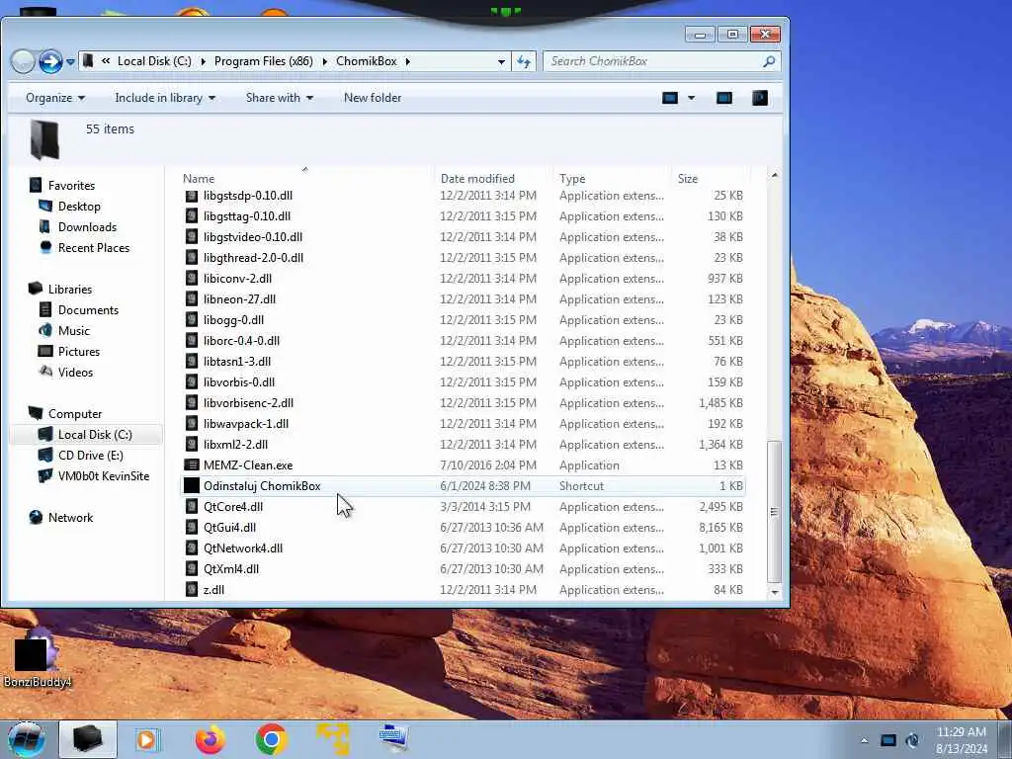Image resolution: width=1012 pixels, height=759 pixels.
Task: Click the scroll up arrow of file list
Action: tap(775, 175)
